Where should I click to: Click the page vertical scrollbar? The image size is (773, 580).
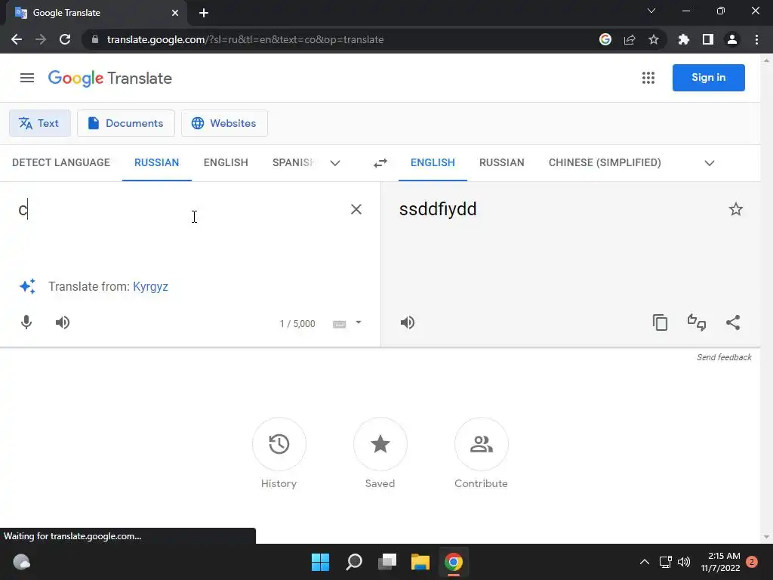coord(766,298)
